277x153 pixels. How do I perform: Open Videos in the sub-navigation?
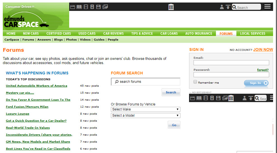coord(85,39)
